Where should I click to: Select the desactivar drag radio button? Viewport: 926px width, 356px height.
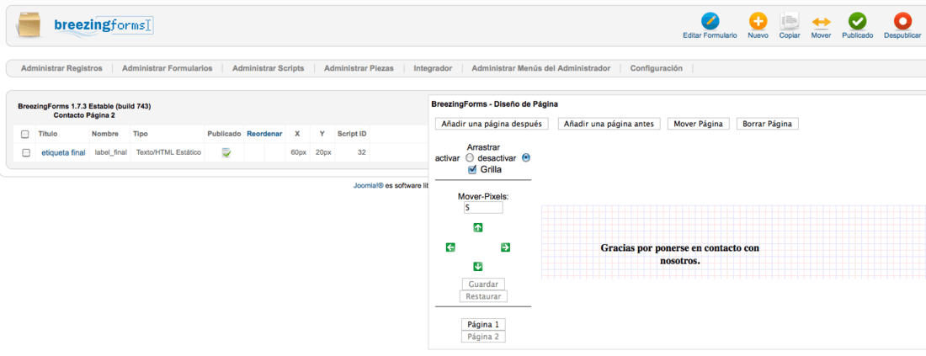[527, 158]
